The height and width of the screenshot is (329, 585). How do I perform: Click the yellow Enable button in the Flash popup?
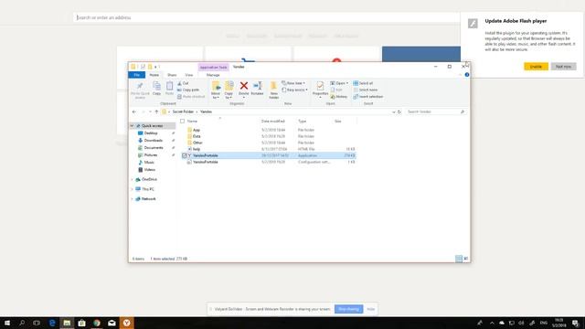point(537,67)
